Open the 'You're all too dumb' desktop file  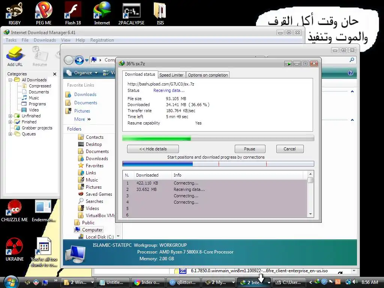(44, 252)
